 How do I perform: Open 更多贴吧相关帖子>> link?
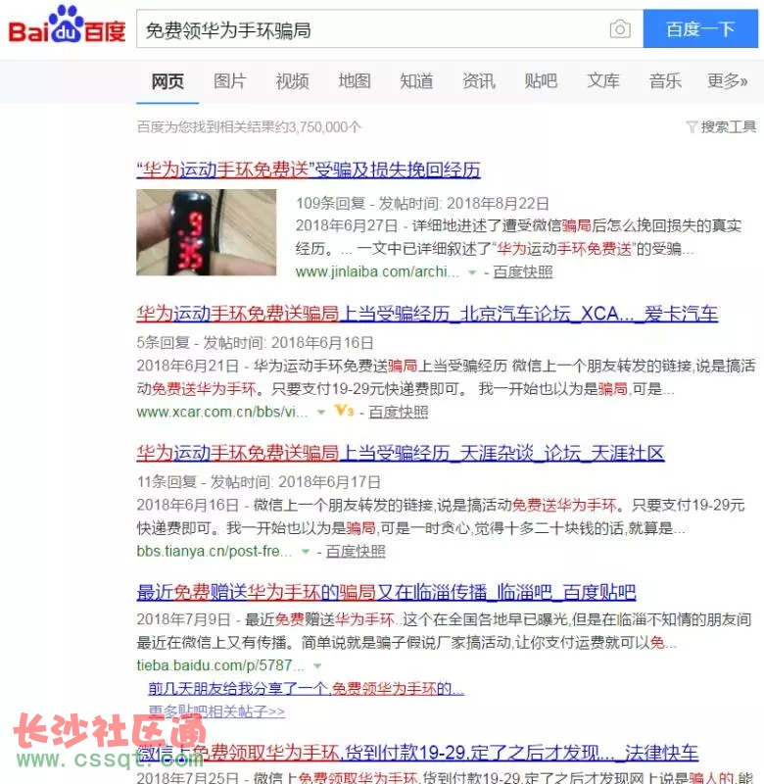(x=216, y=711)
